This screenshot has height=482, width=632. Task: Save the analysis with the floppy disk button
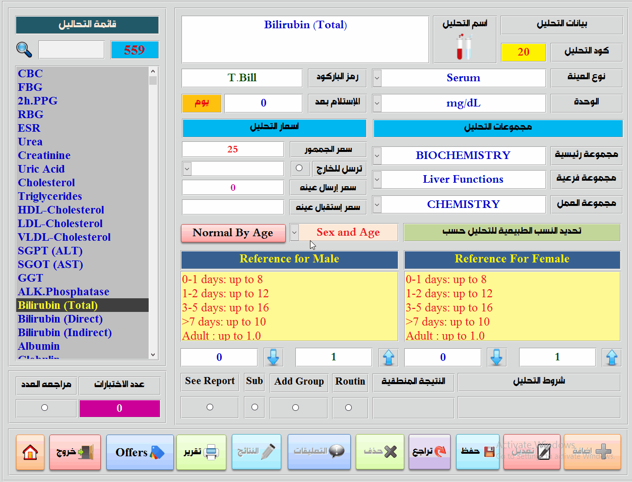tap(477, 452)
